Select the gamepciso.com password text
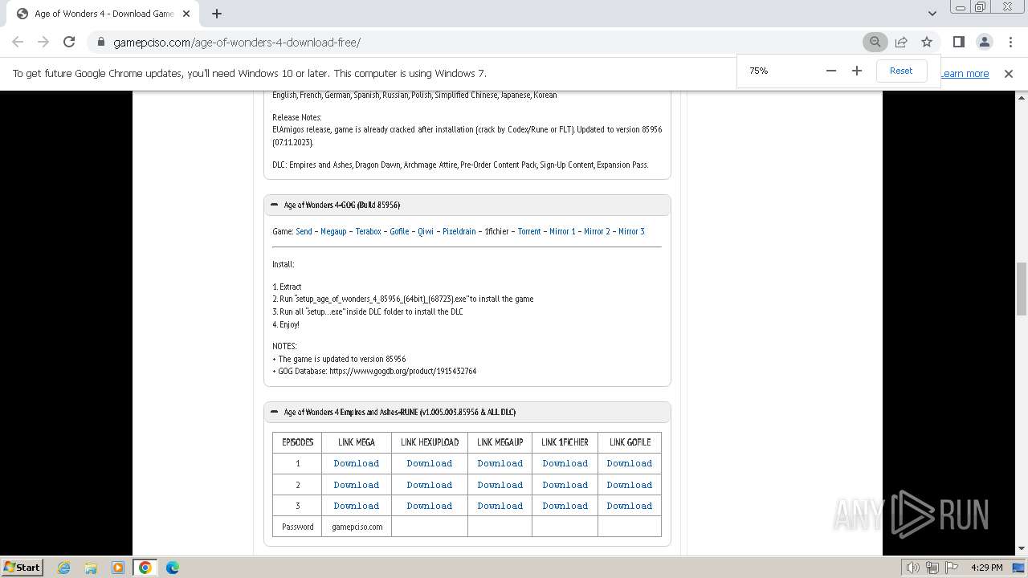The image size is (1028, 578). pyautogui.click(x=357, y=527)
